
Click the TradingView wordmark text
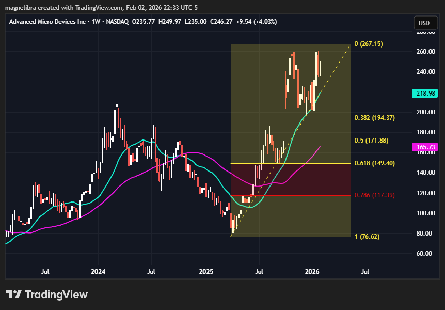(x=56, y=295)
